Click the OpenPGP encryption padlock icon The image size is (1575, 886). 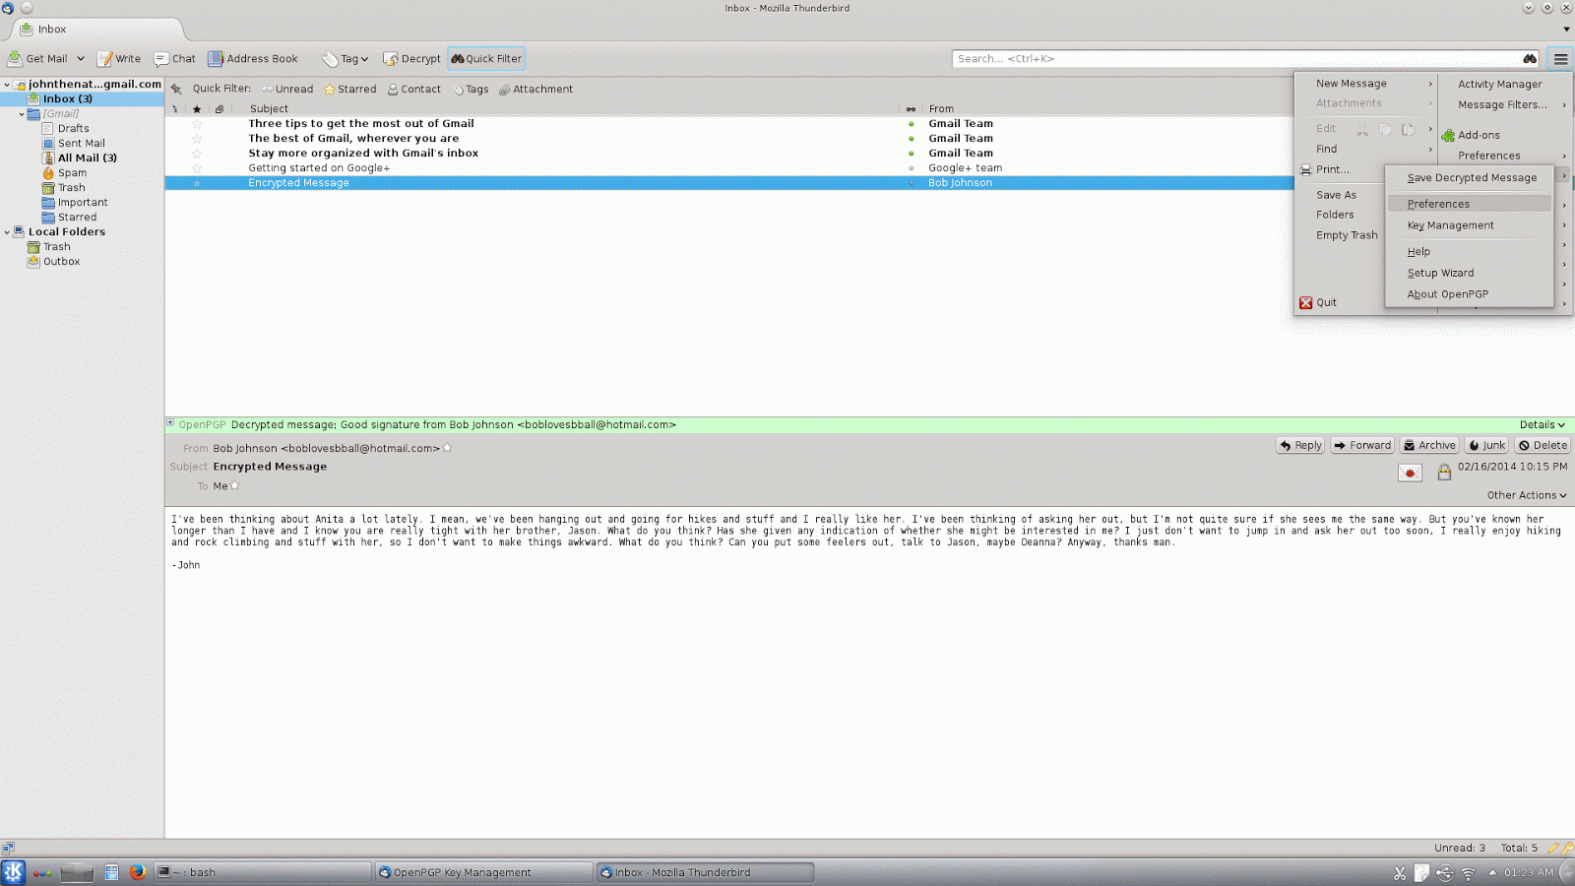(1444, 473)
